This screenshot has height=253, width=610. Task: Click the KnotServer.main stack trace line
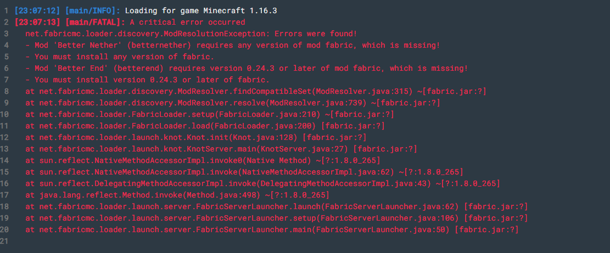point(221,149)
